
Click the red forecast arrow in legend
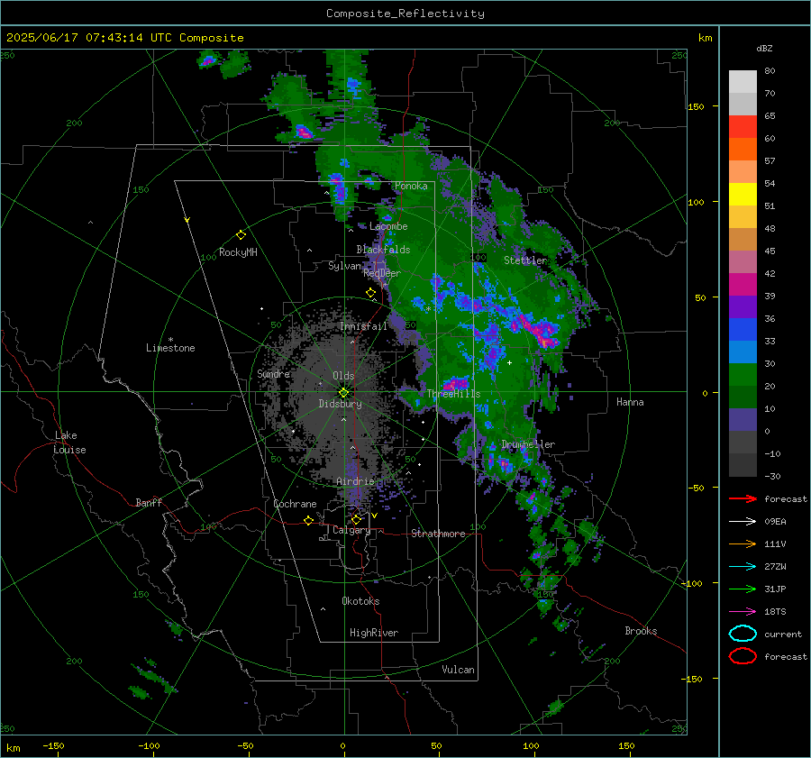[x=743, y=498]
